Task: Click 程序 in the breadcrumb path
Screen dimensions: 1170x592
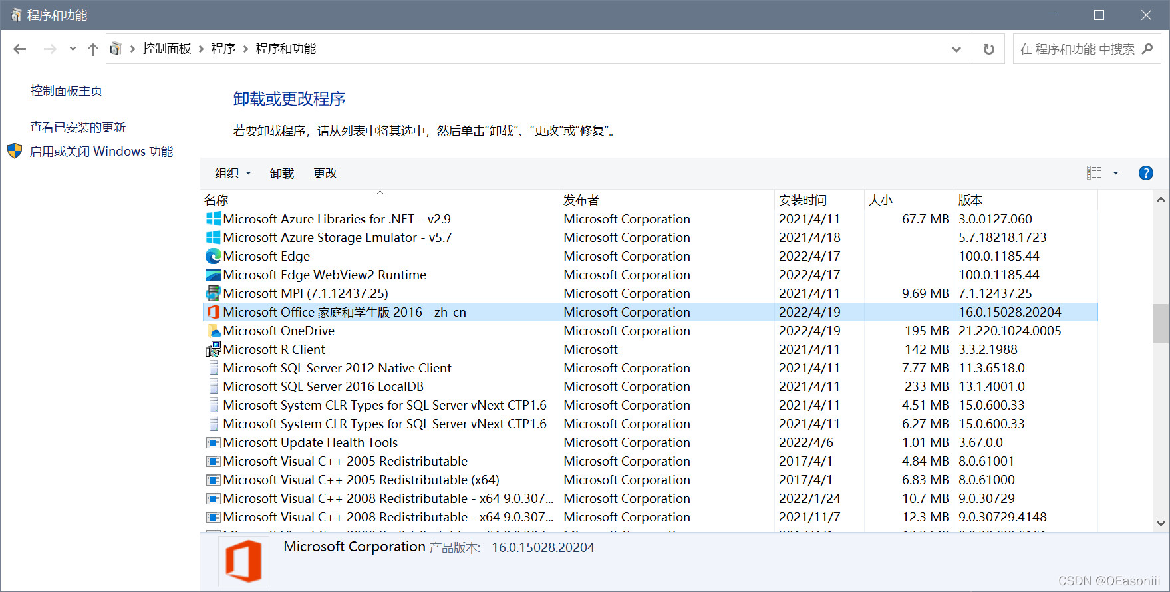Action: tap(223, 49)
